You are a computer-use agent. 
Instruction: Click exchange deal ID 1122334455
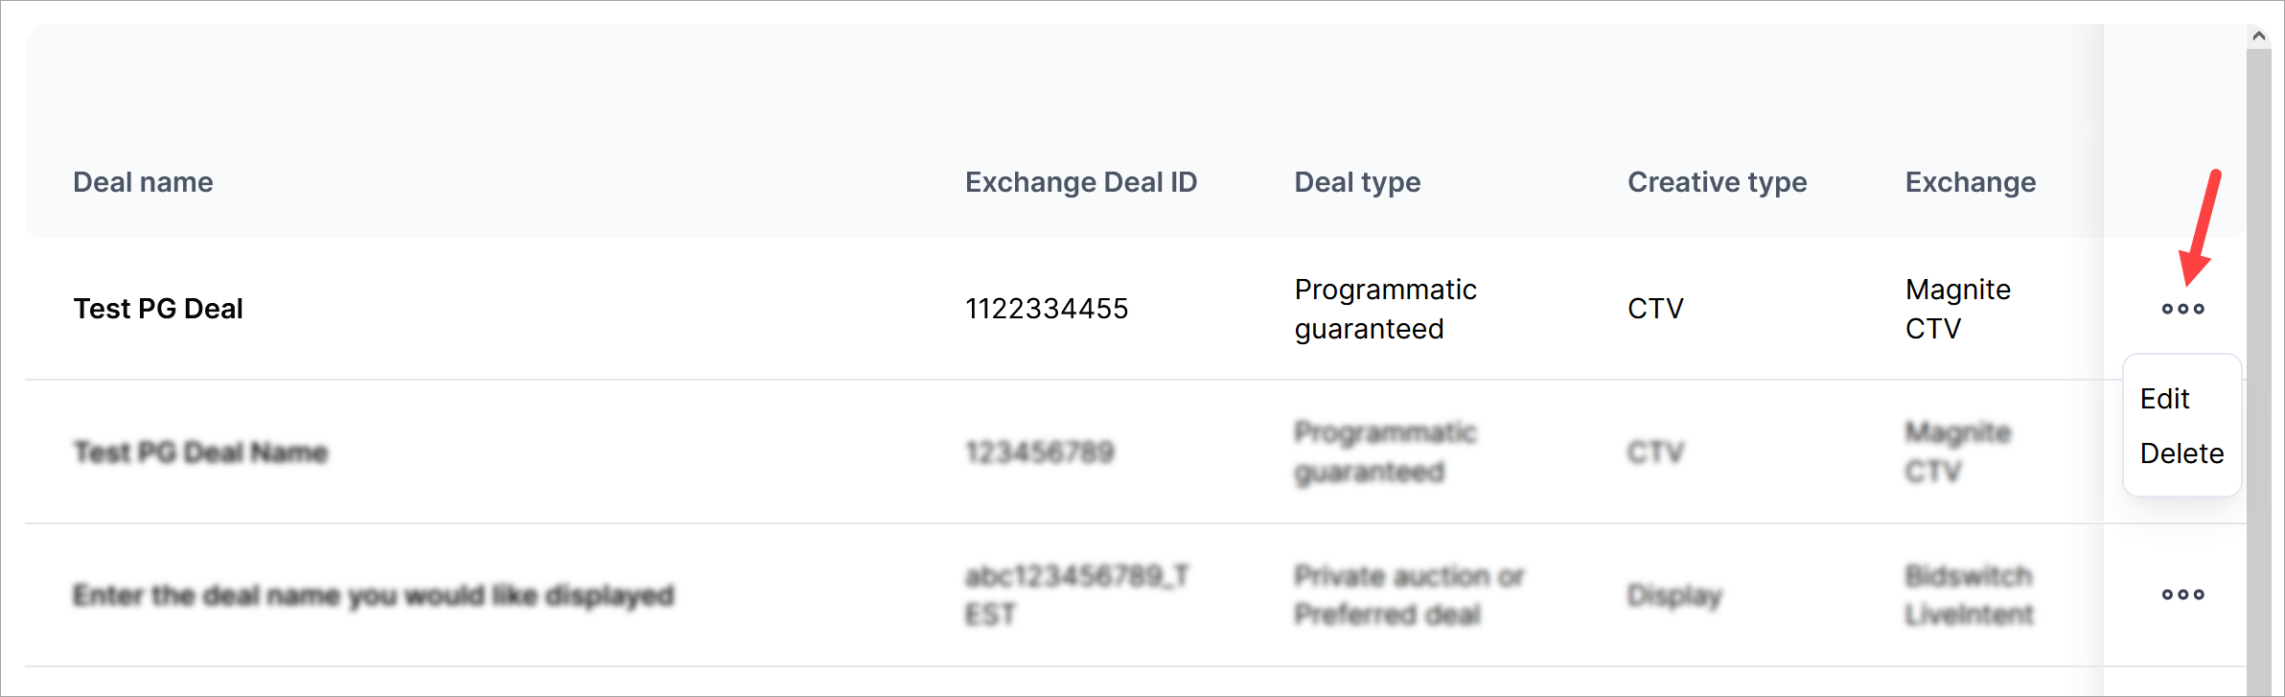coord(1047,309)
